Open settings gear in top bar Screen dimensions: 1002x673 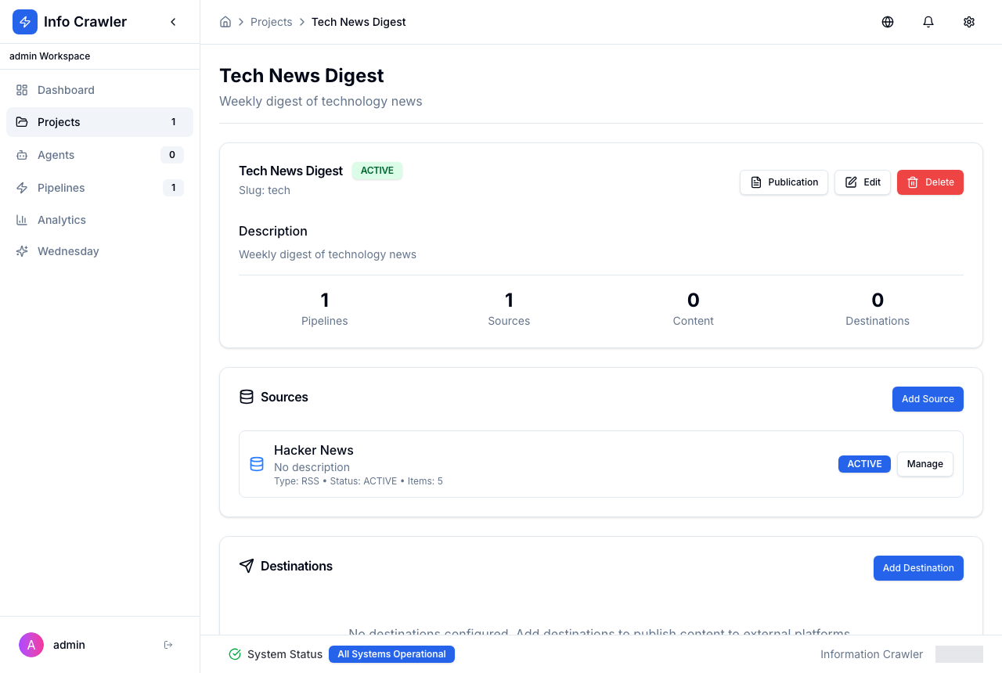pyautogui.click(x=969, y=22)
